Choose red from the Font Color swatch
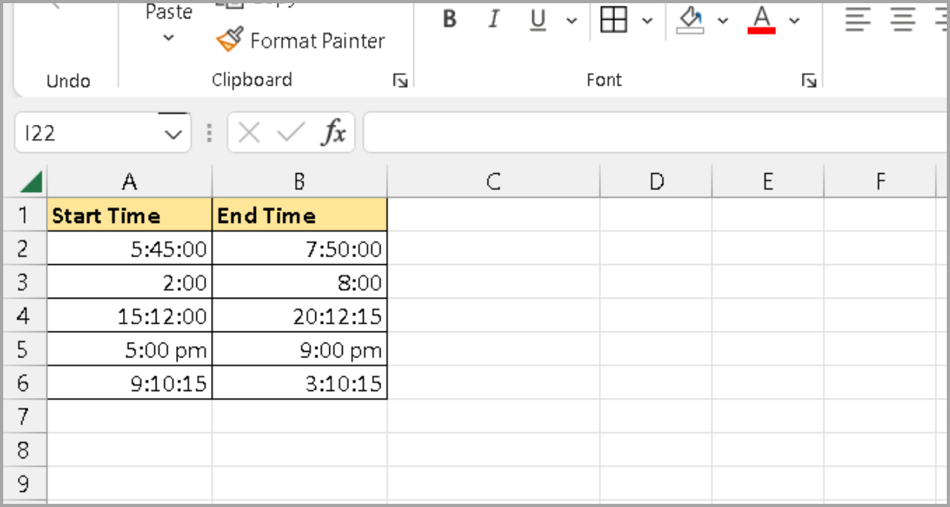The width and height of the screenshot is (950, 507). pyautogui.click(x=761, y=29)
